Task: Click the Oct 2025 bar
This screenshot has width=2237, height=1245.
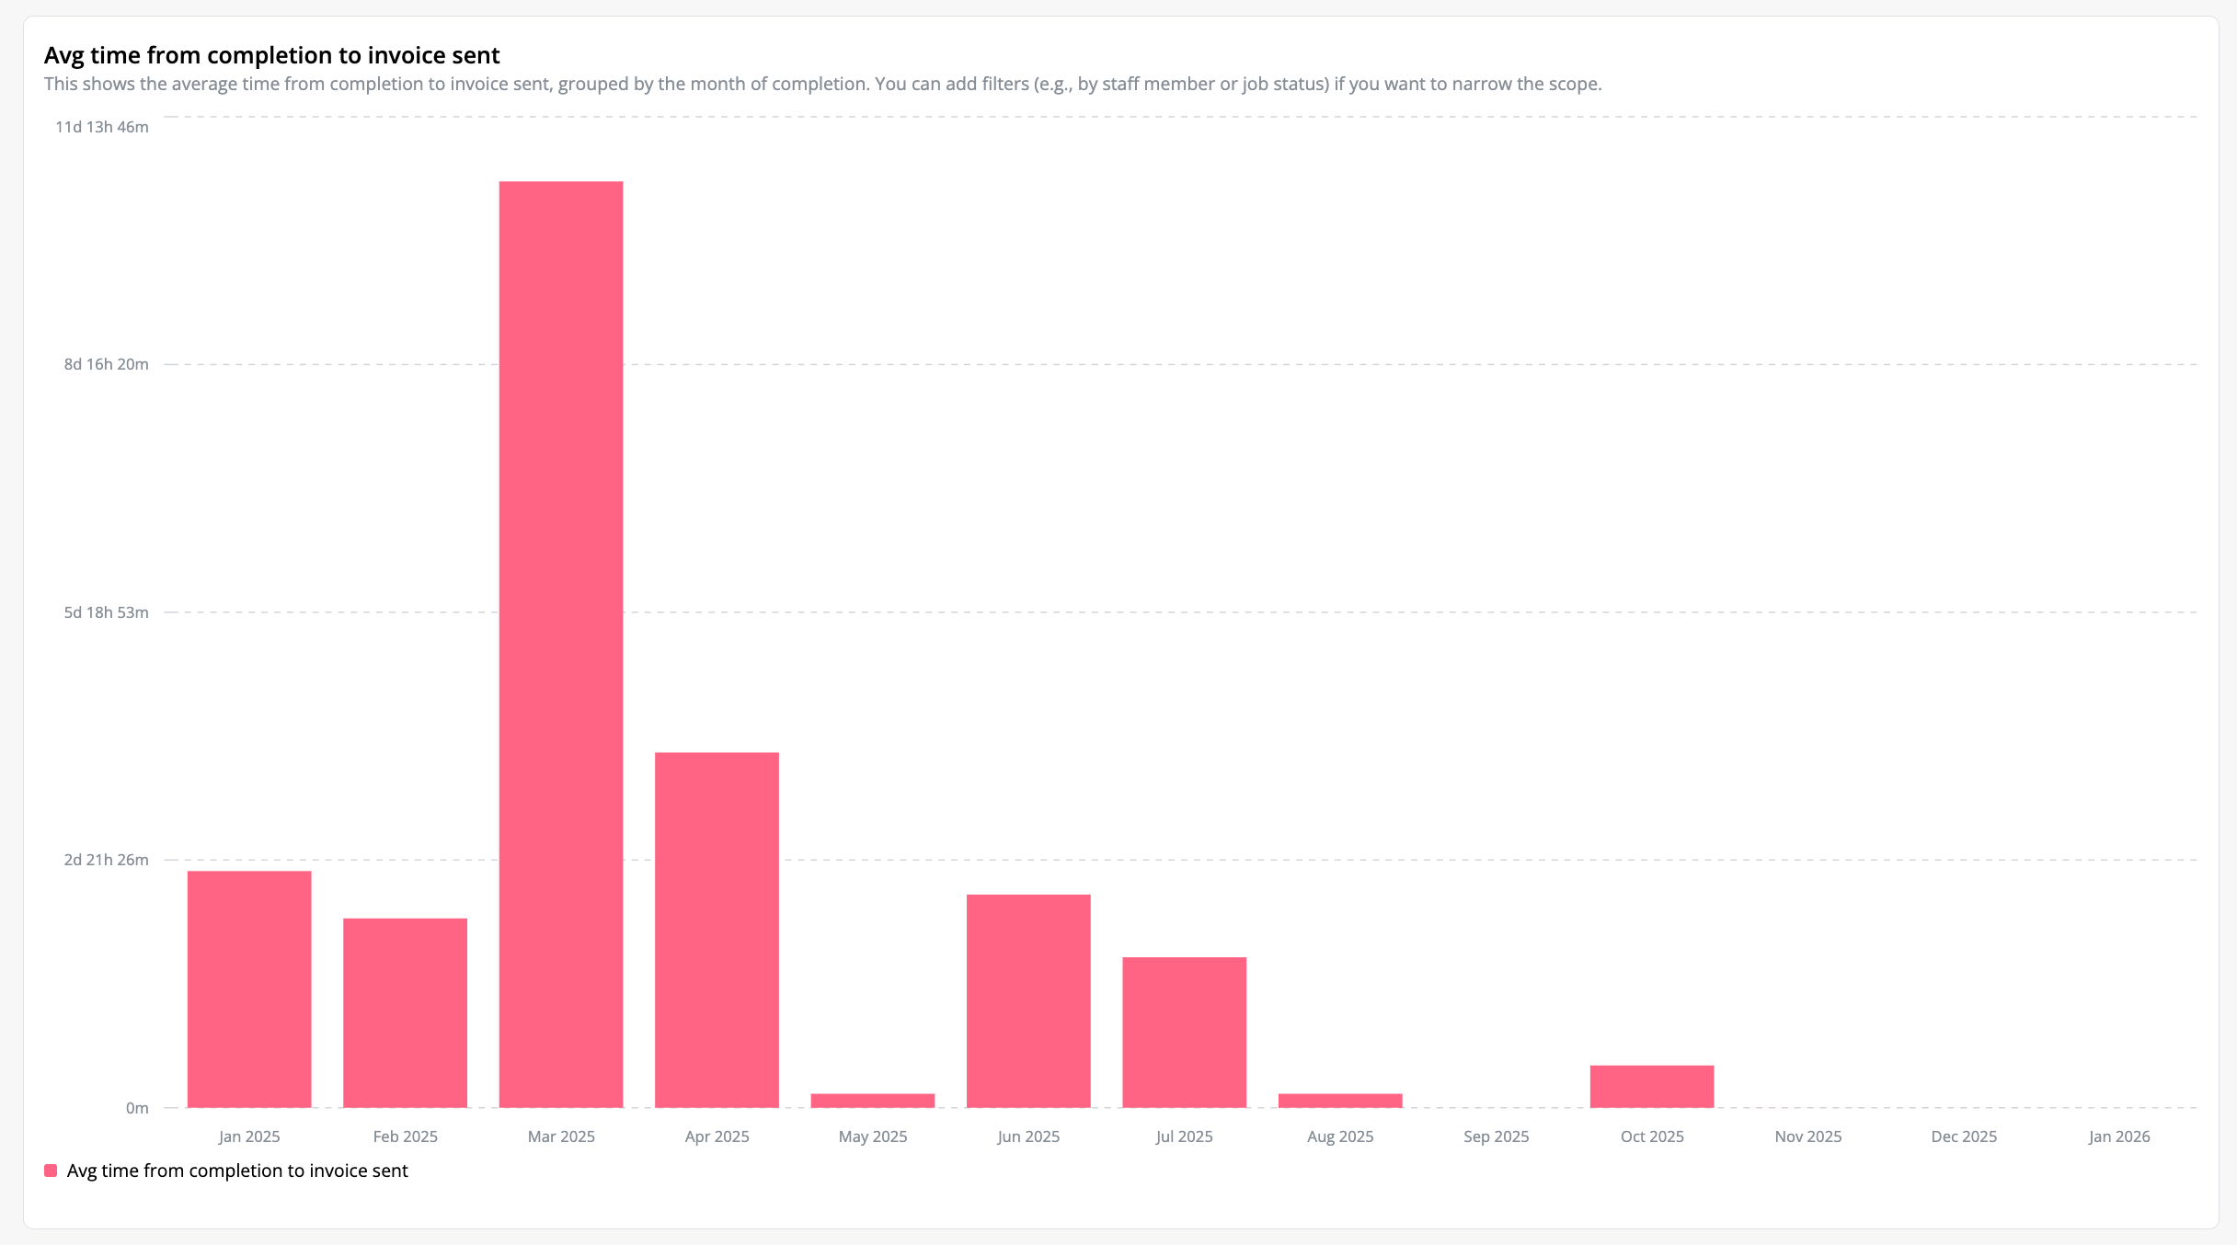Action: pyautogui.click(x=1652, y=1086)
